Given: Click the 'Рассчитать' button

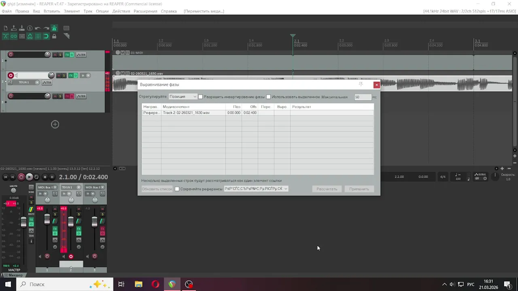Looking at the screenshot, I should (x=327, y=189).
